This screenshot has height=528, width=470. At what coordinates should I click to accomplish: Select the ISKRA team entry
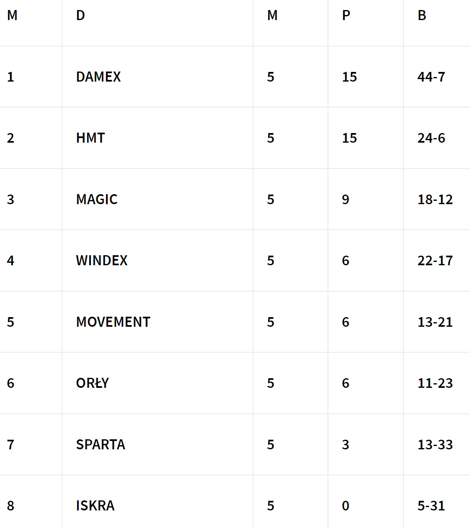coord(95,506)
